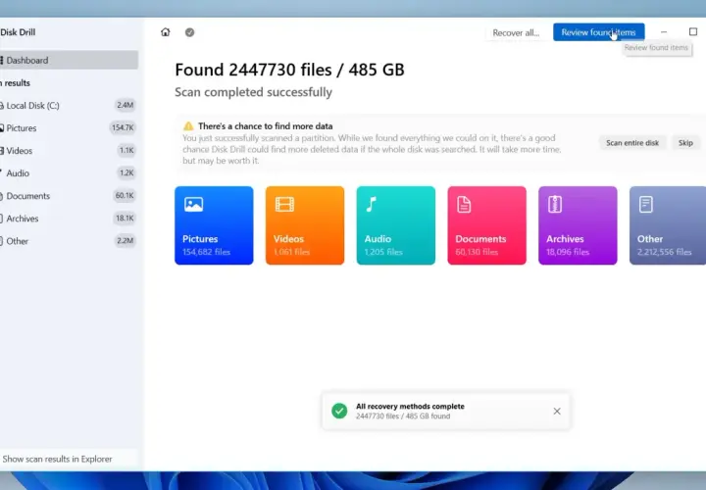Show Documents results in sidebar
Viewport: 706px width, 490px height.
click(x=69, y=196)
